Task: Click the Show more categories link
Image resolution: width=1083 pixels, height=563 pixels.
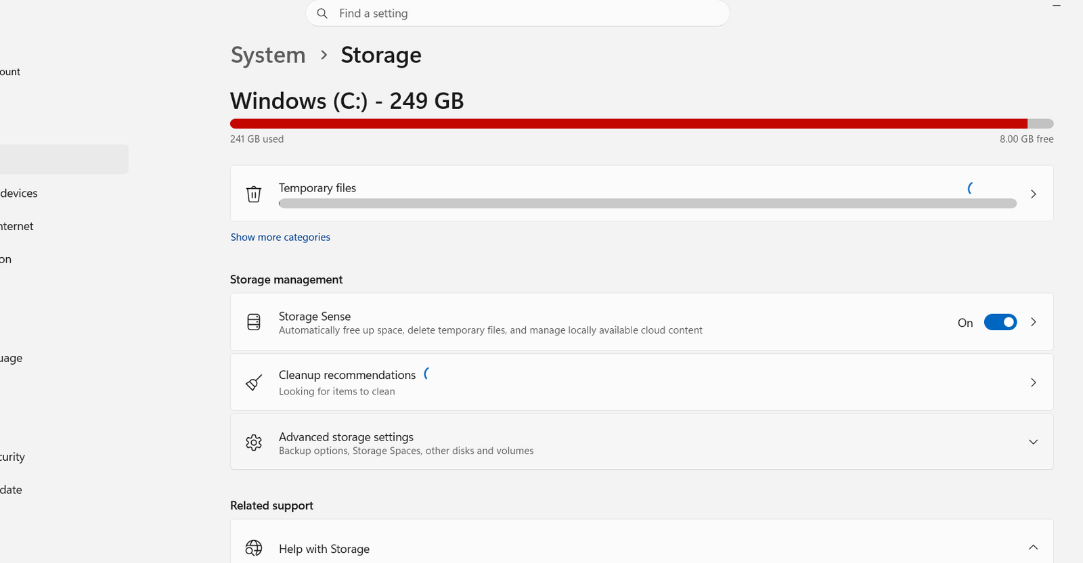Action: coord(280,238)
